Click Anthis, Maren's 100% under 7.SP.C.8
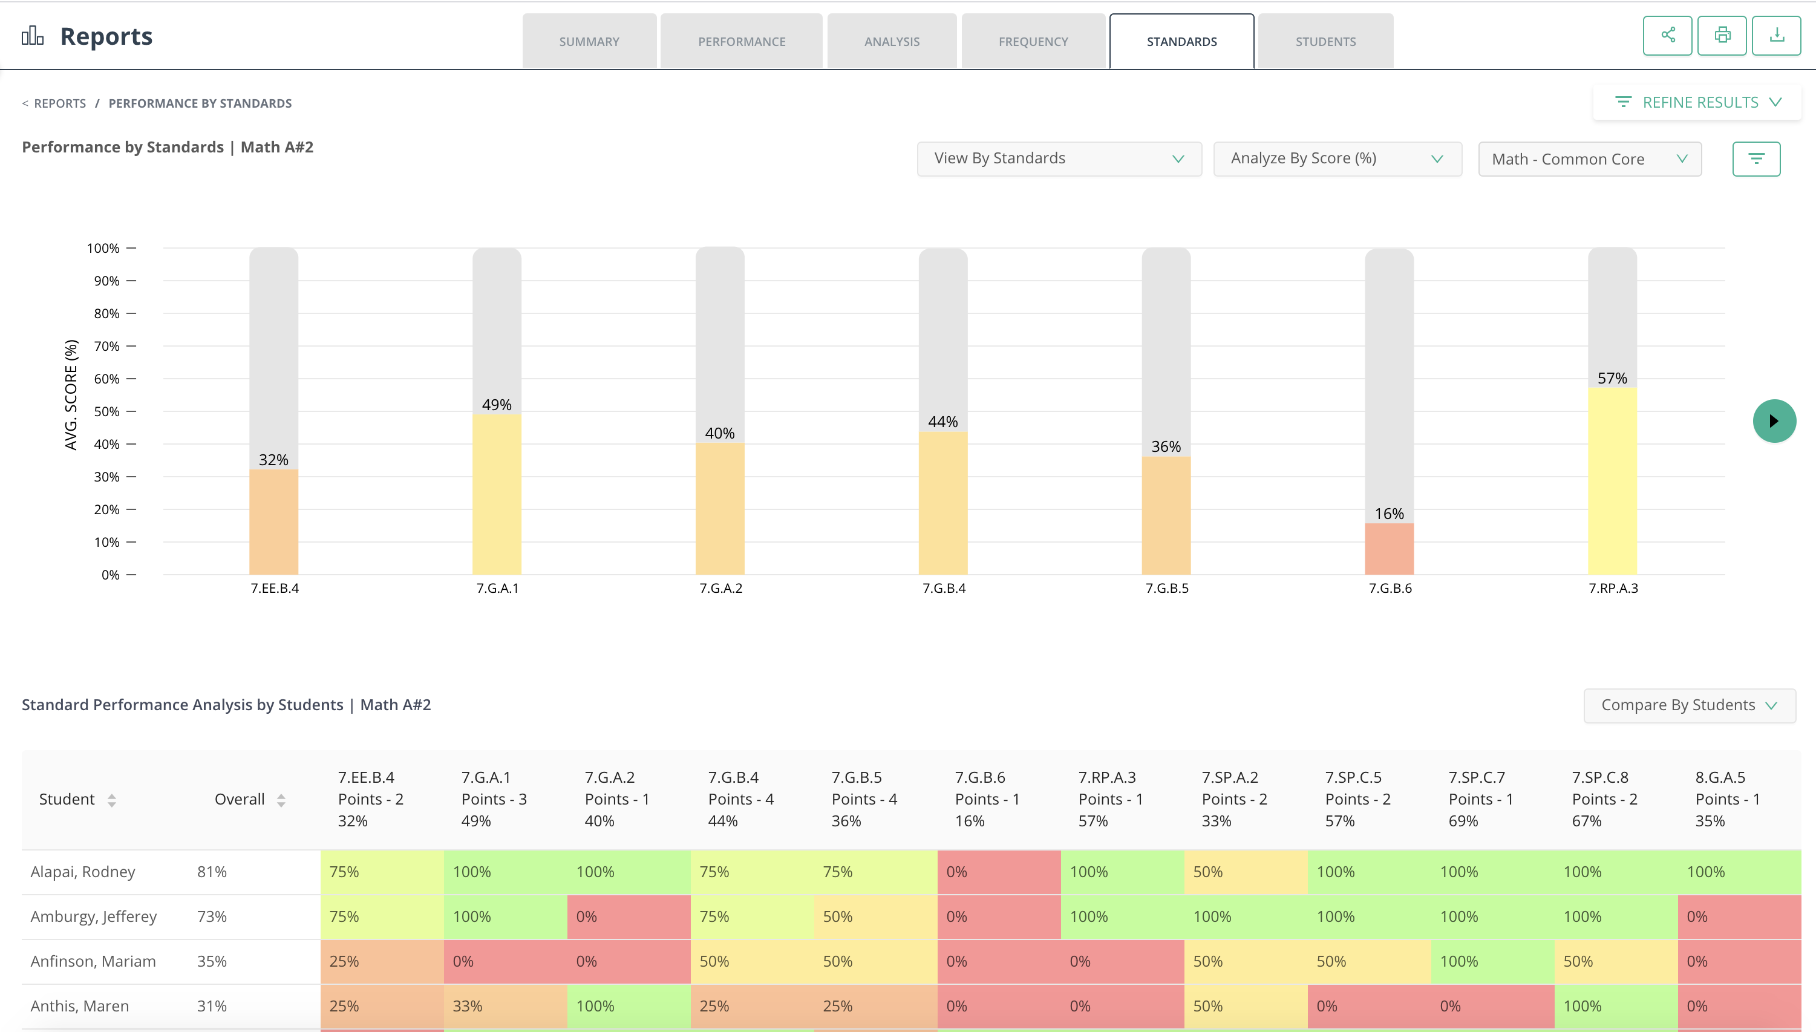Image resolution: width=1816 pixels, height=1032 pixels. pos(1615,1006)
